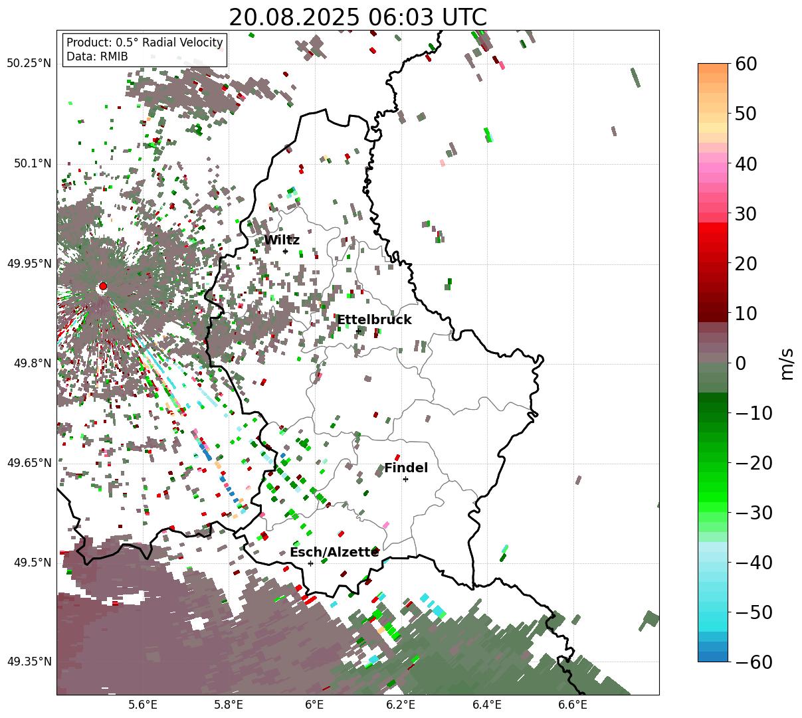Click the red radar site marker

click(102, 286)
